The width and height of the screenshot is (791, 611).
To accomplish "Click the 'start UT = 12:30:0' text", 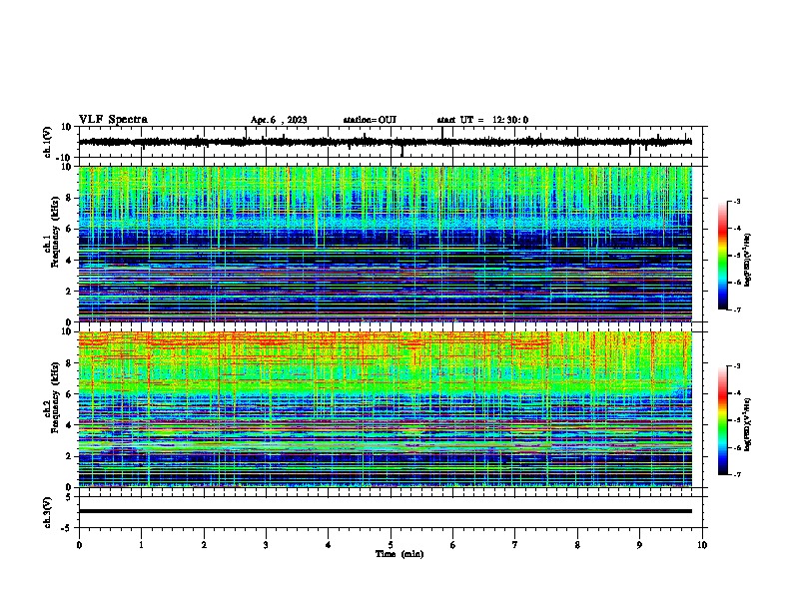I will pyautogui.click(x=482, y=120).
